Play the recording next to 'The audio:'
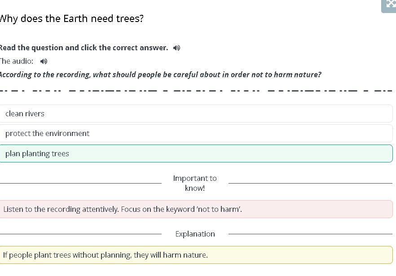This screenshot has height=276, width=396. (x=44, y=61)
